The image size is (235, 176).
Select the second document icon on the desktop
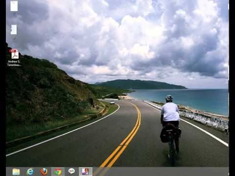click(14, 30)
